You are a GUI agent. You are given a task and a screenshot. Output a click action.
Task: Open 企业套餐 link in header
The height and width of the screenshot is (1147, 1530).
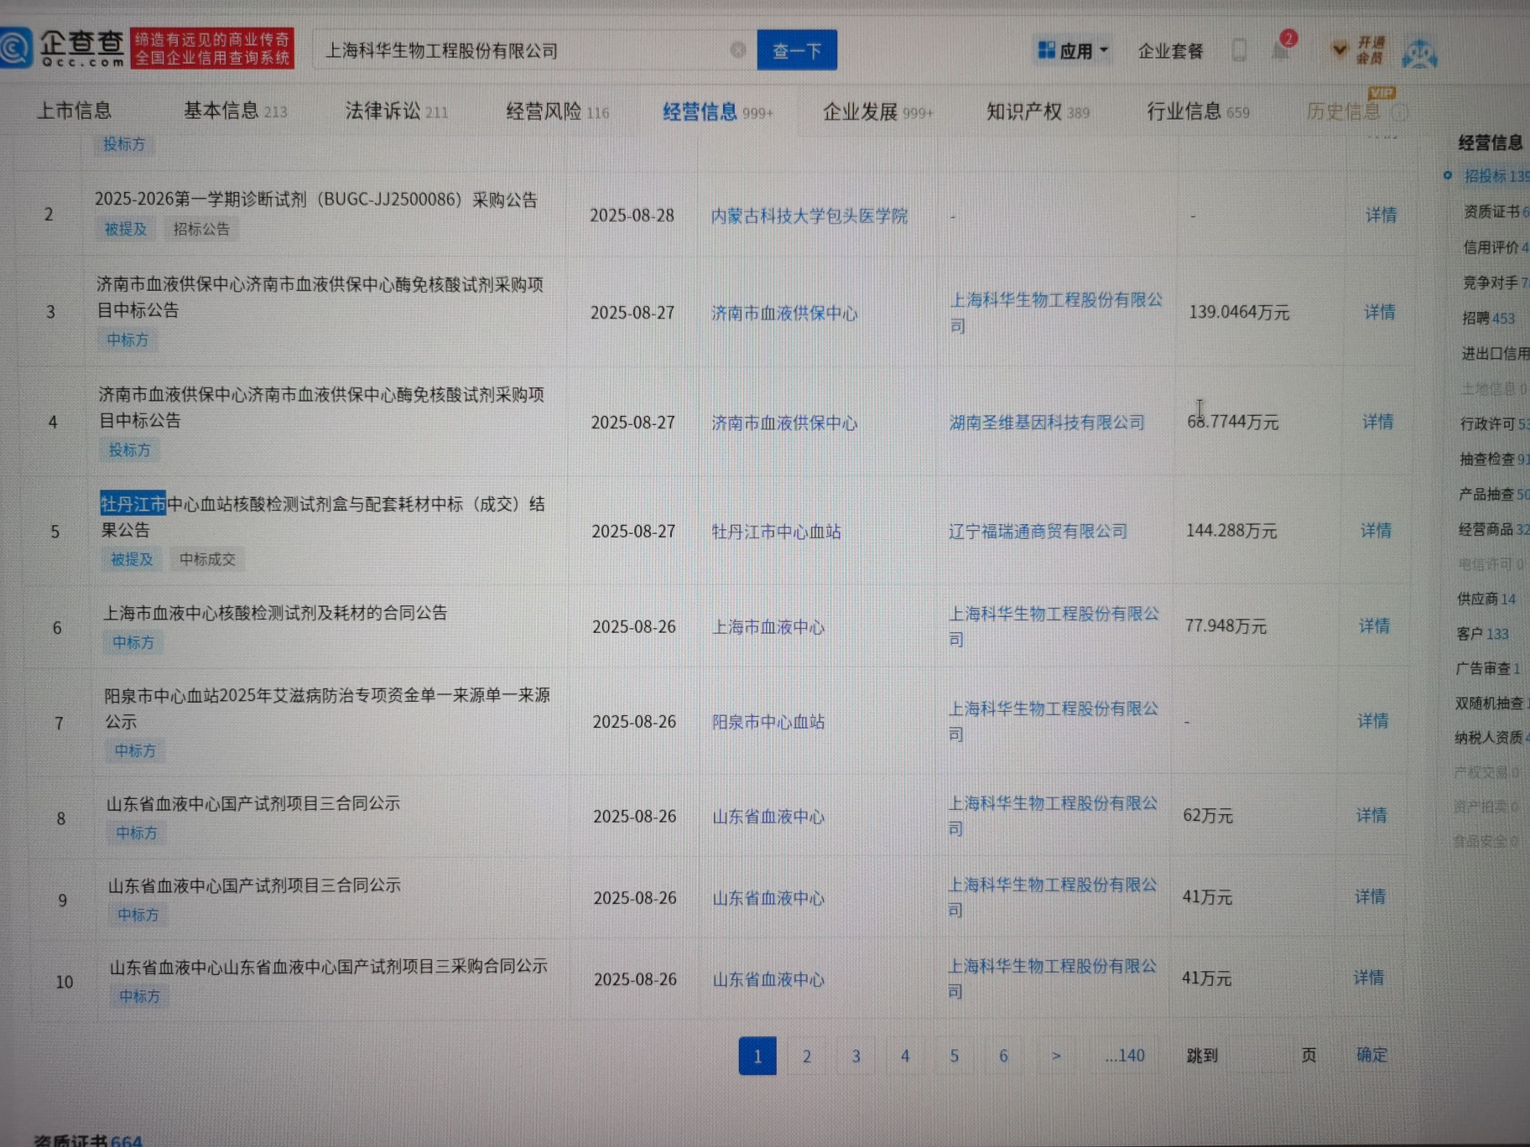(1171, 51)
